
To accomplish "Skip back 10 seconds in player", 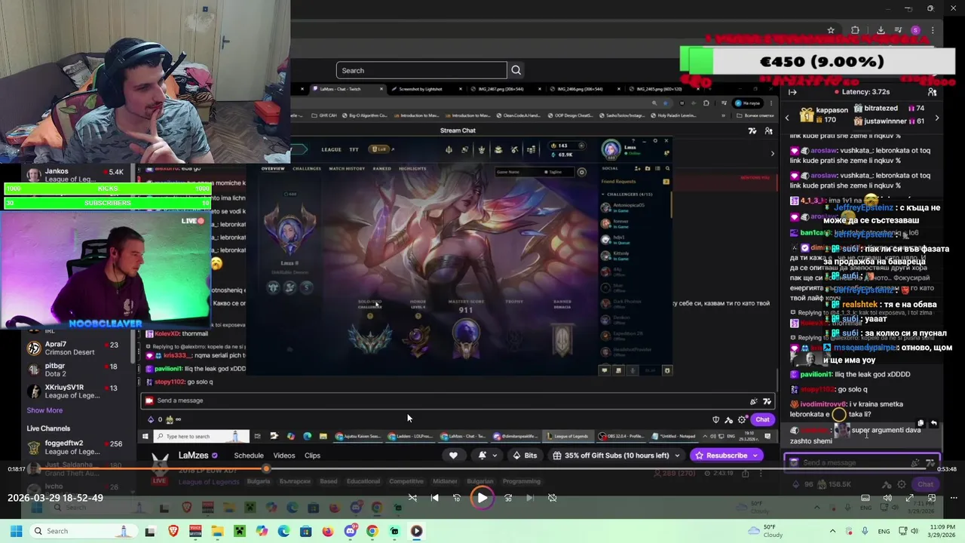I will tap(456, 498).
